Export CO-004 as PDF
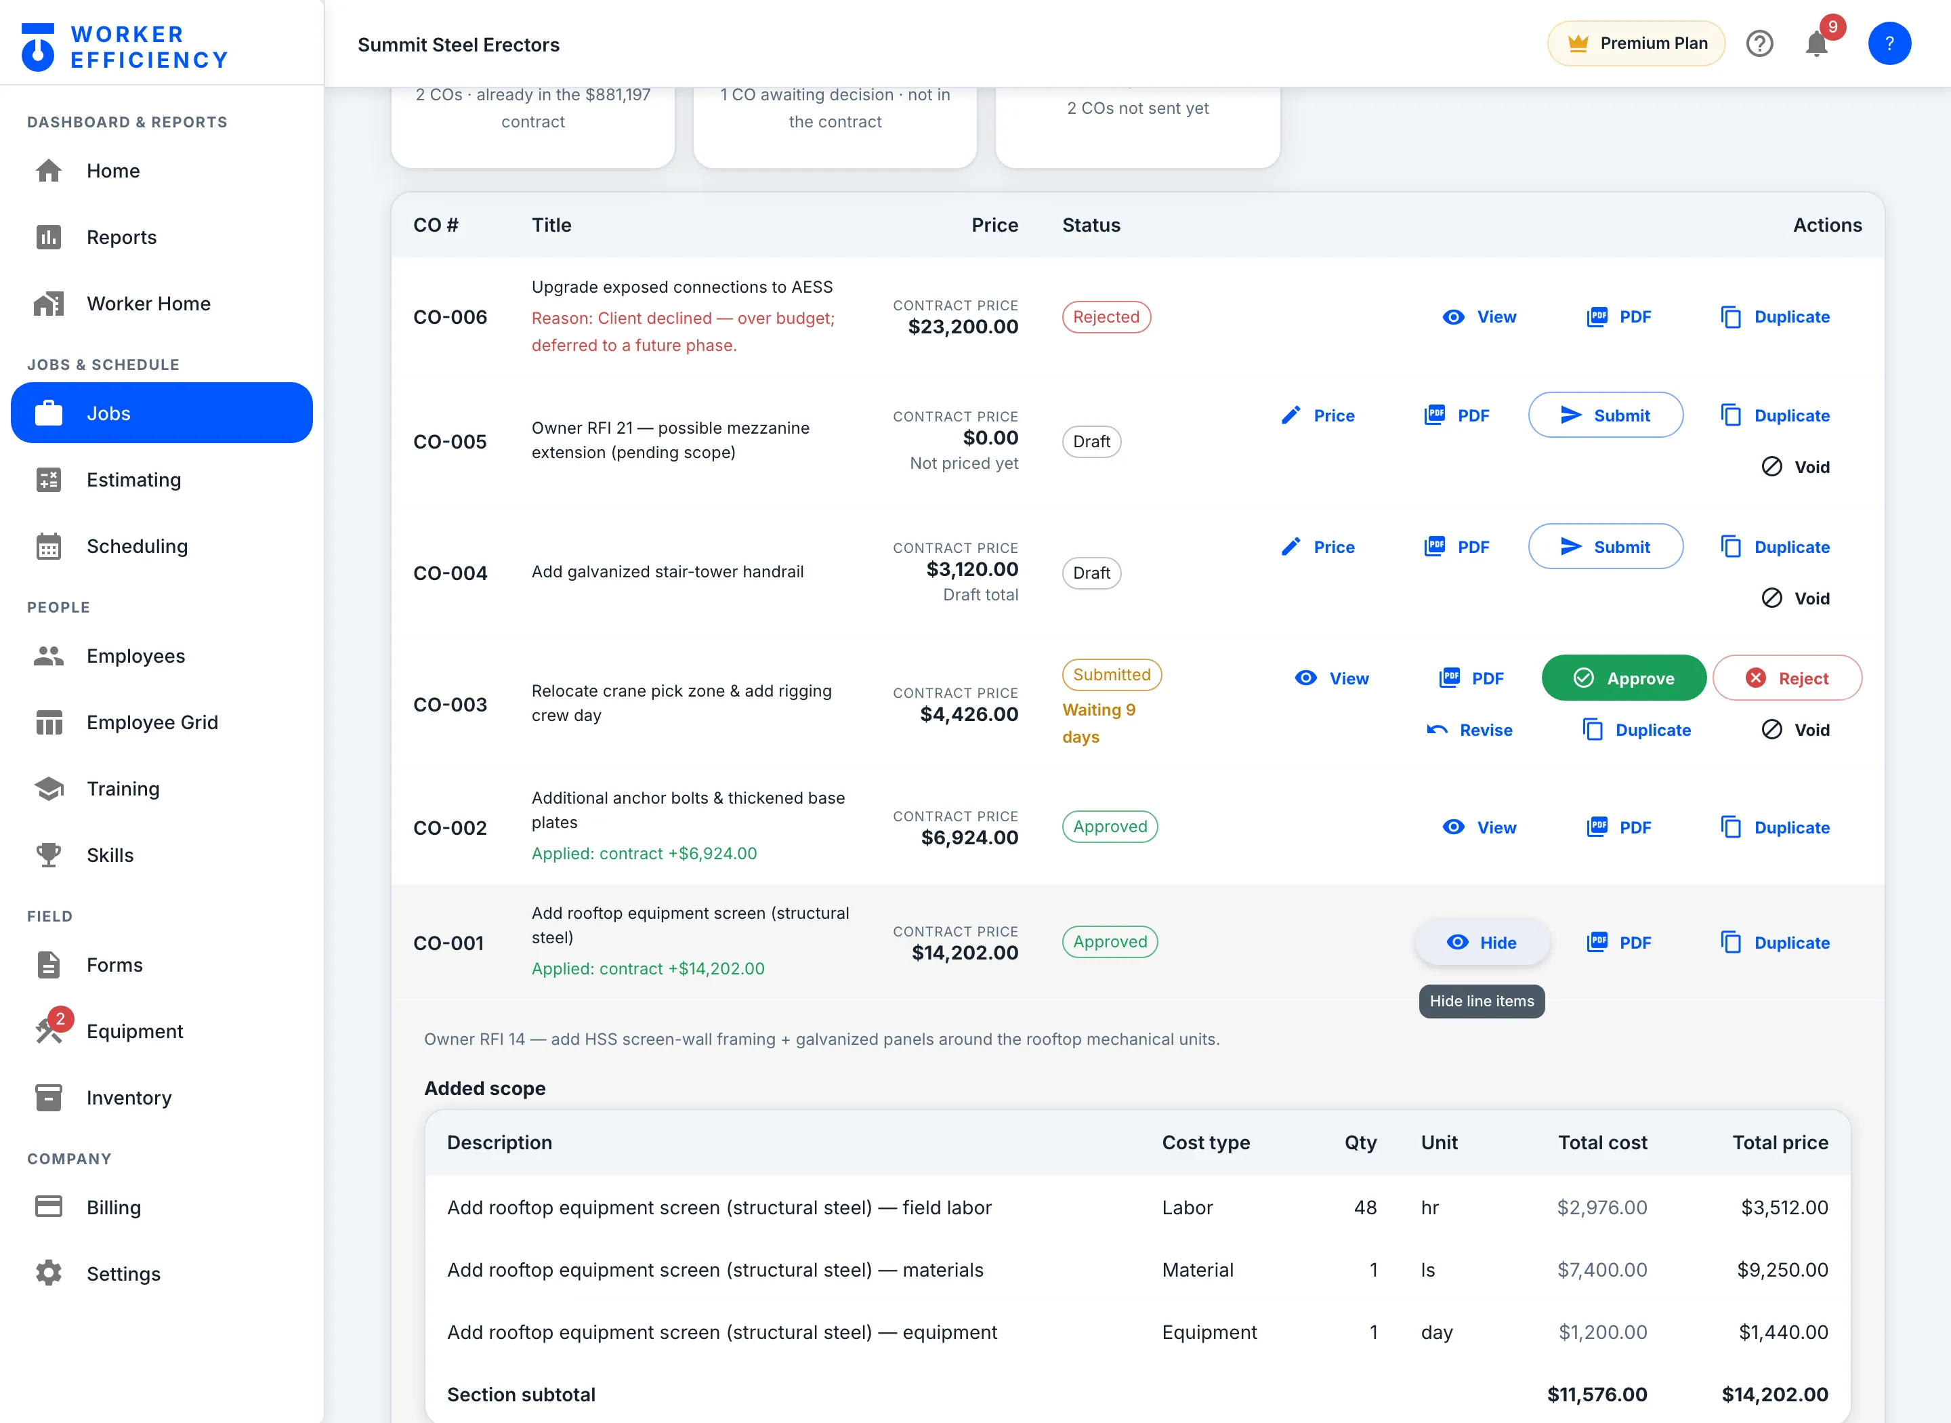Viewport: 1951px width, 1423px height. (1456, 547)
